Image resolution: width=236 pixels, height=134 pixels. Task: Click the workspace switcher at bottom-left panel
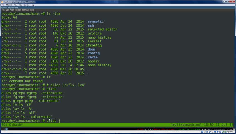click(4, 129)
